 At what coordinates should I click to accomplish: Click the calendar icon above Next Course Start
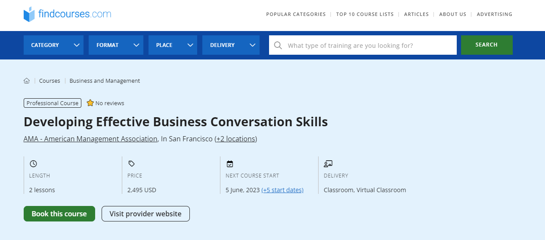[x=230, y=164]
